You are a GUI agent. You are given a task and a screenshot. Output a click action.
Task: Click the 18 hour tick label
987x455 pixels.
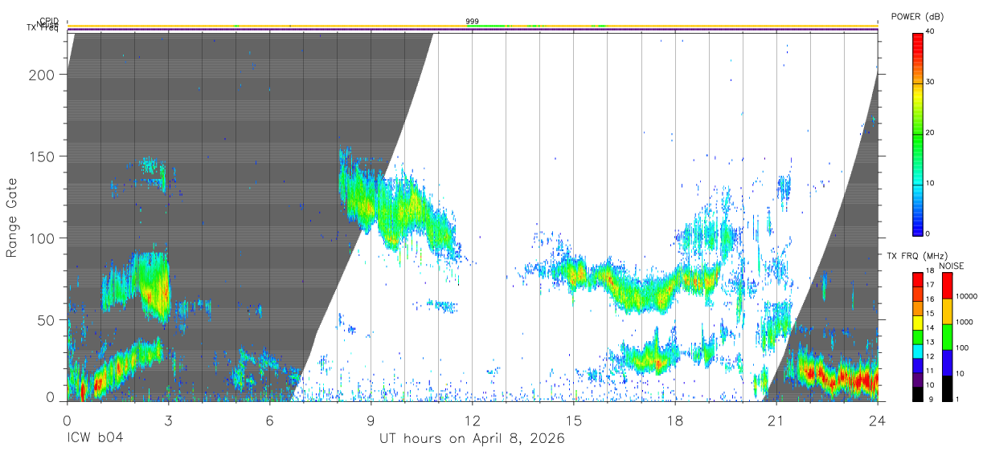pyautogui.click(x=675, y=420)
